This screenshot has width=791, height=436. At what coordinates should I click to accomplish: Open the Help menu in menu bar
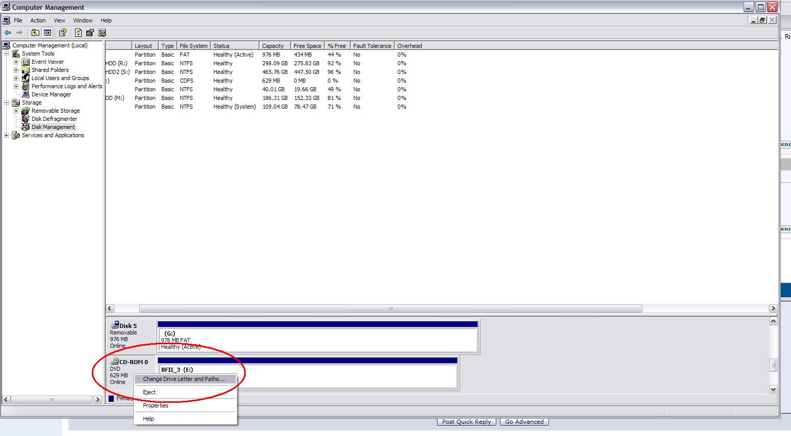tap(106, 20)
